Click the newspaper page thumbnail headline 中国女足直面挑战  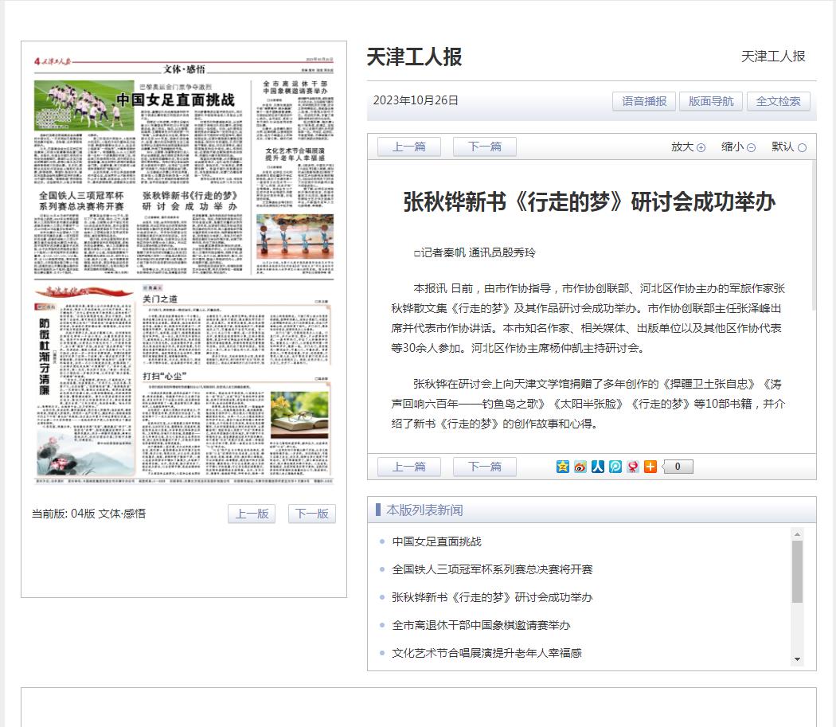click(x=175, y=100)
